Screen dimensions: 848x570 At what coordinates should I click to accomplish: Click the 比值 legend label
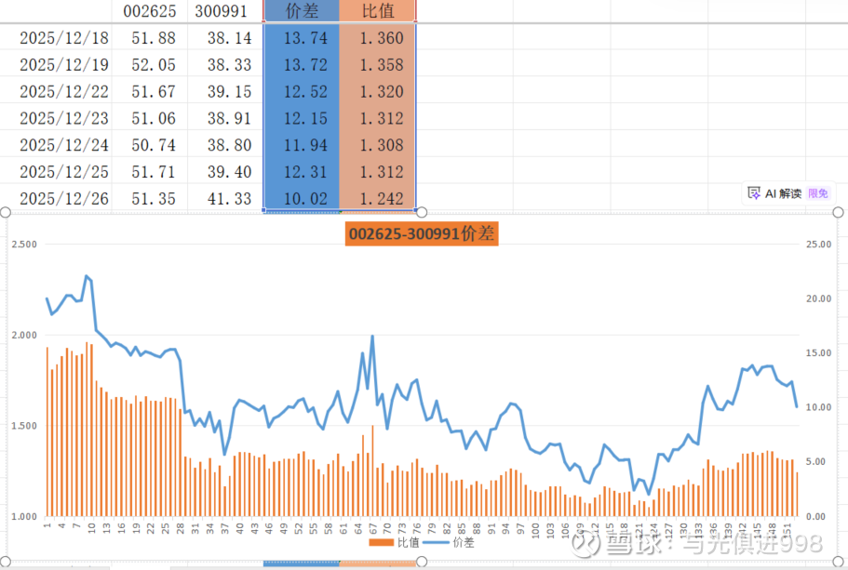(x=409, y=541)
